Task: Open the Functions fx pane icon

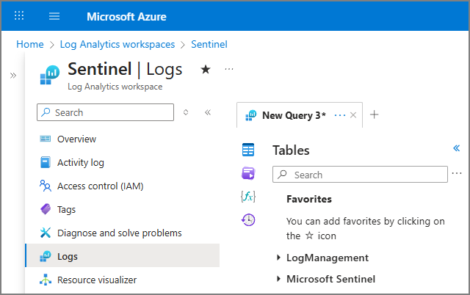Action: click(248, 197)
